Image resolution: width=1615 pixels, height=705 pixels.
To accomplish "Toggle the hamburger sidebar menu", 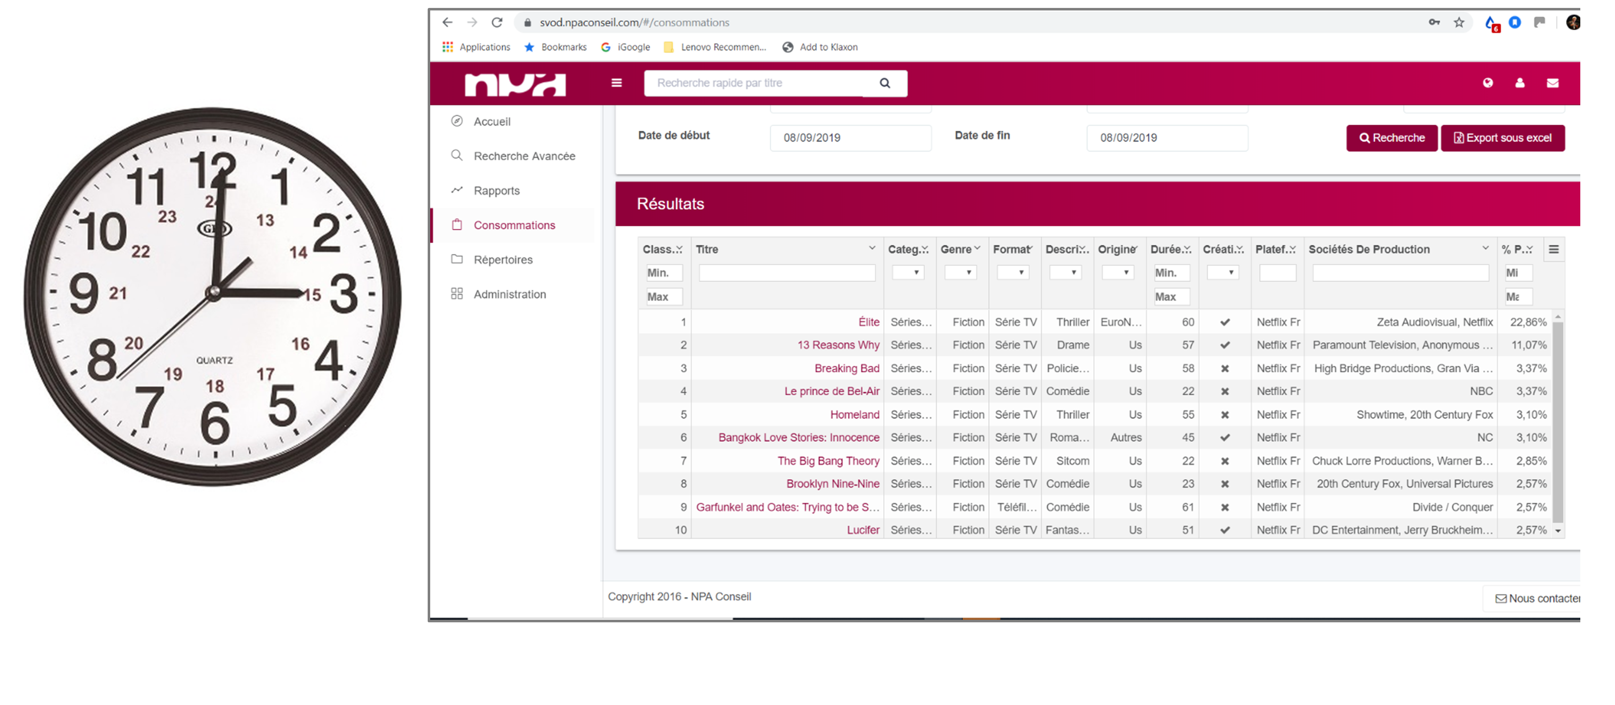I will click(616, 83).
